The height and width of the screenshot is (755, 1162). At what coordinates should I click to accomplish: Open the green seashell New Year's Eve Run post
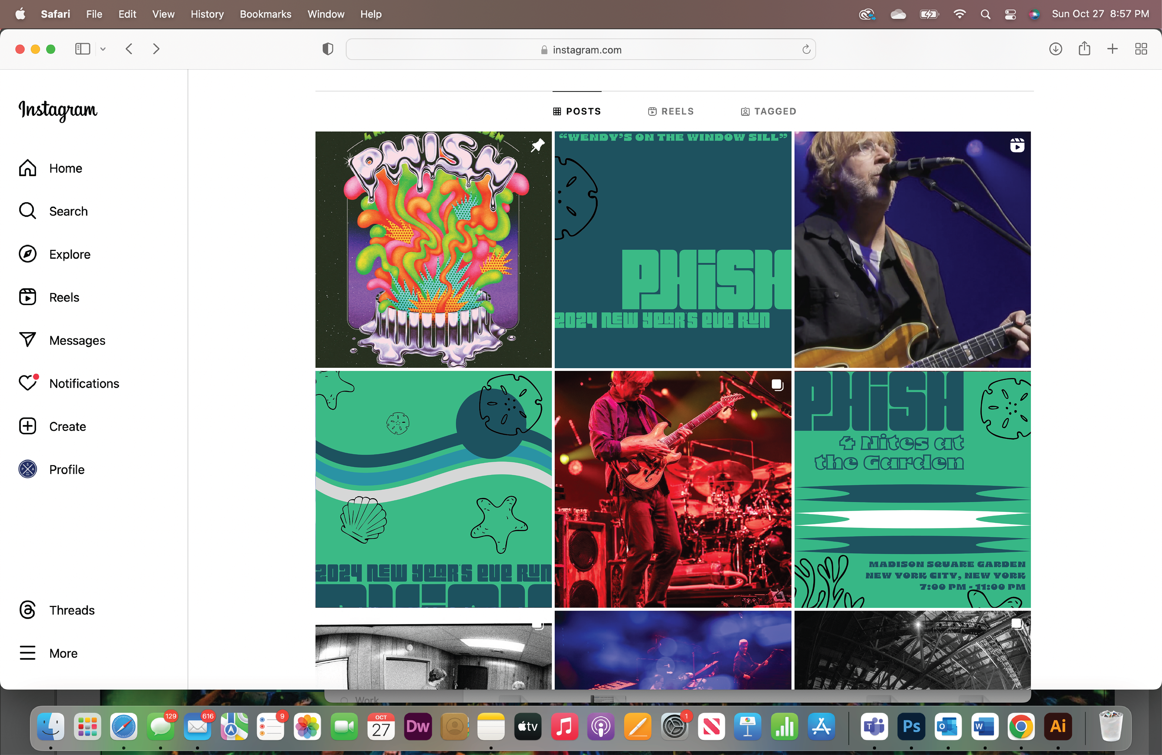(433, 489)
